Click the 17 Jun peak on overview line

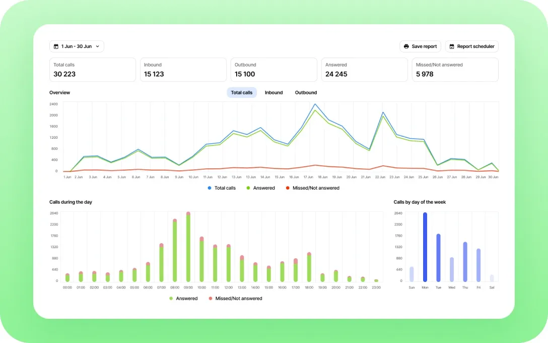315,104
